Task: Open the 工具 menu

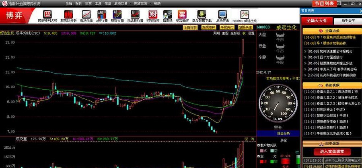Action: [x=98, y=4]
